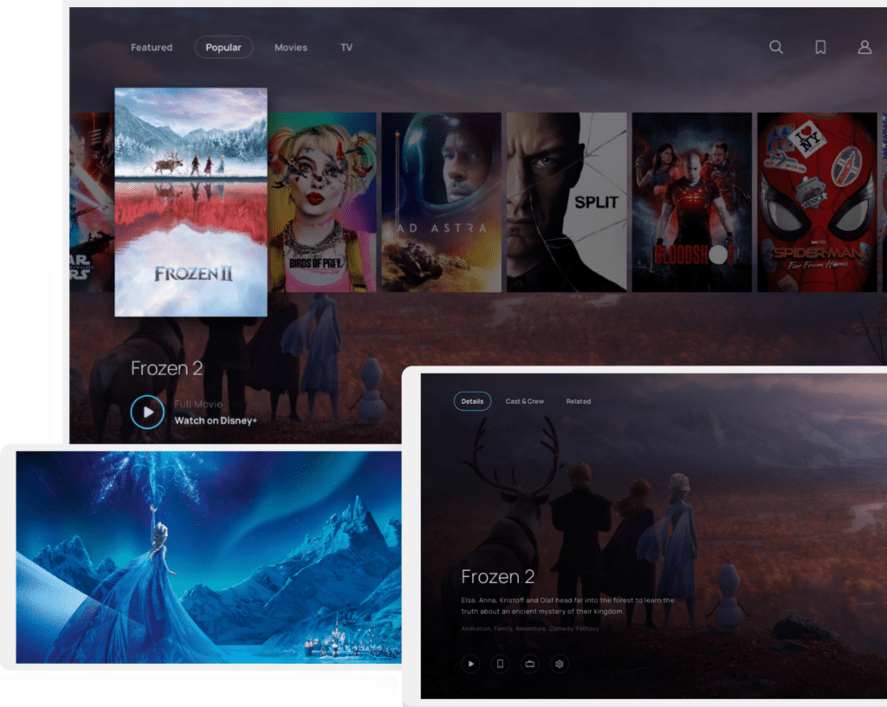Screen dimensions: 887x707
Task: Select the Popular tab
Action: click(223, 48)
